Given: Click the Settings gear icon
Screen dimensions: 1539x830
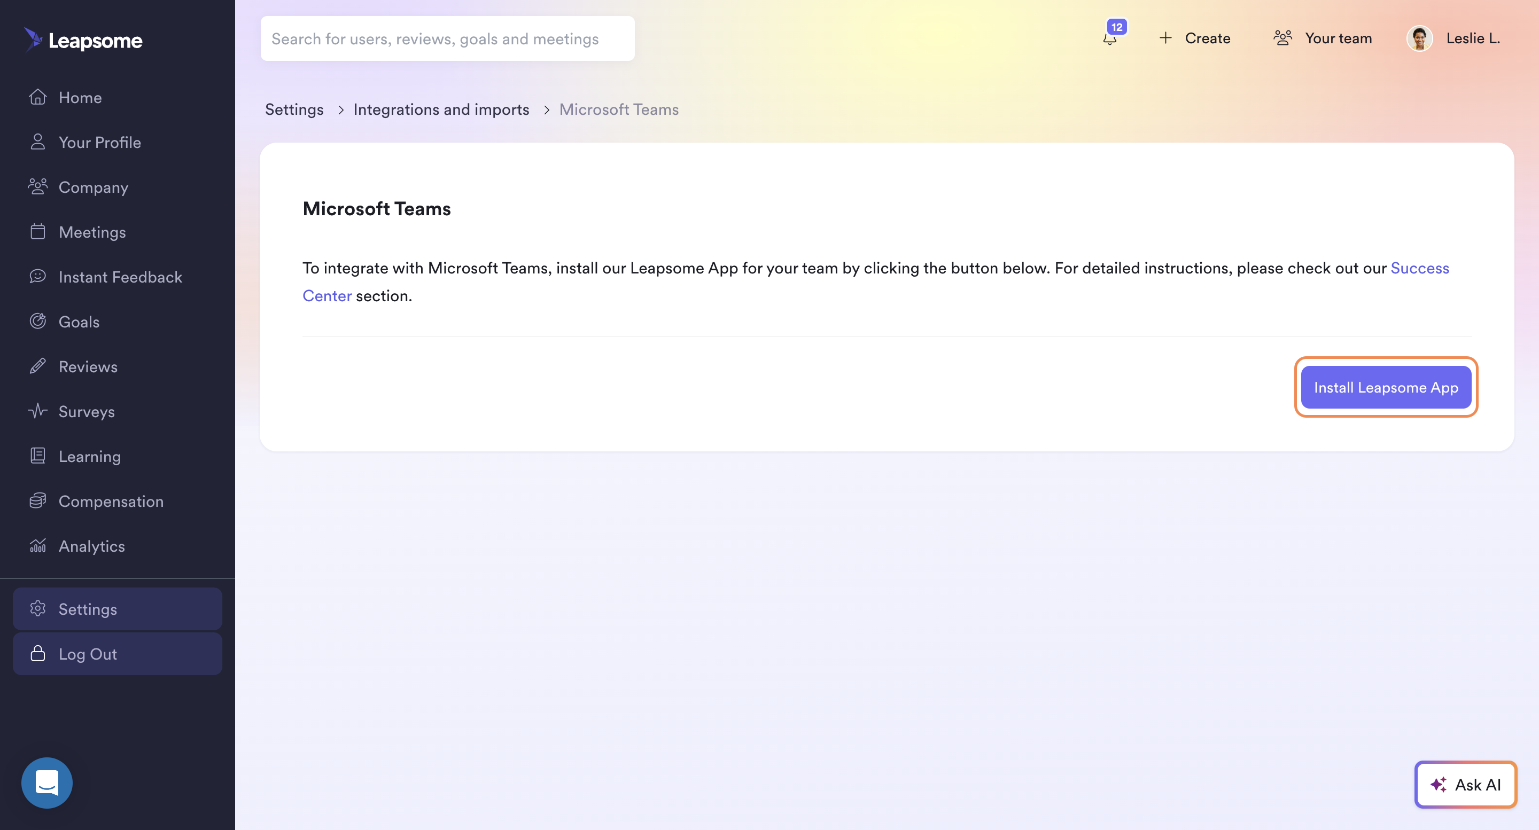Looking at the screenshot, I should click(x=37, y=608).
